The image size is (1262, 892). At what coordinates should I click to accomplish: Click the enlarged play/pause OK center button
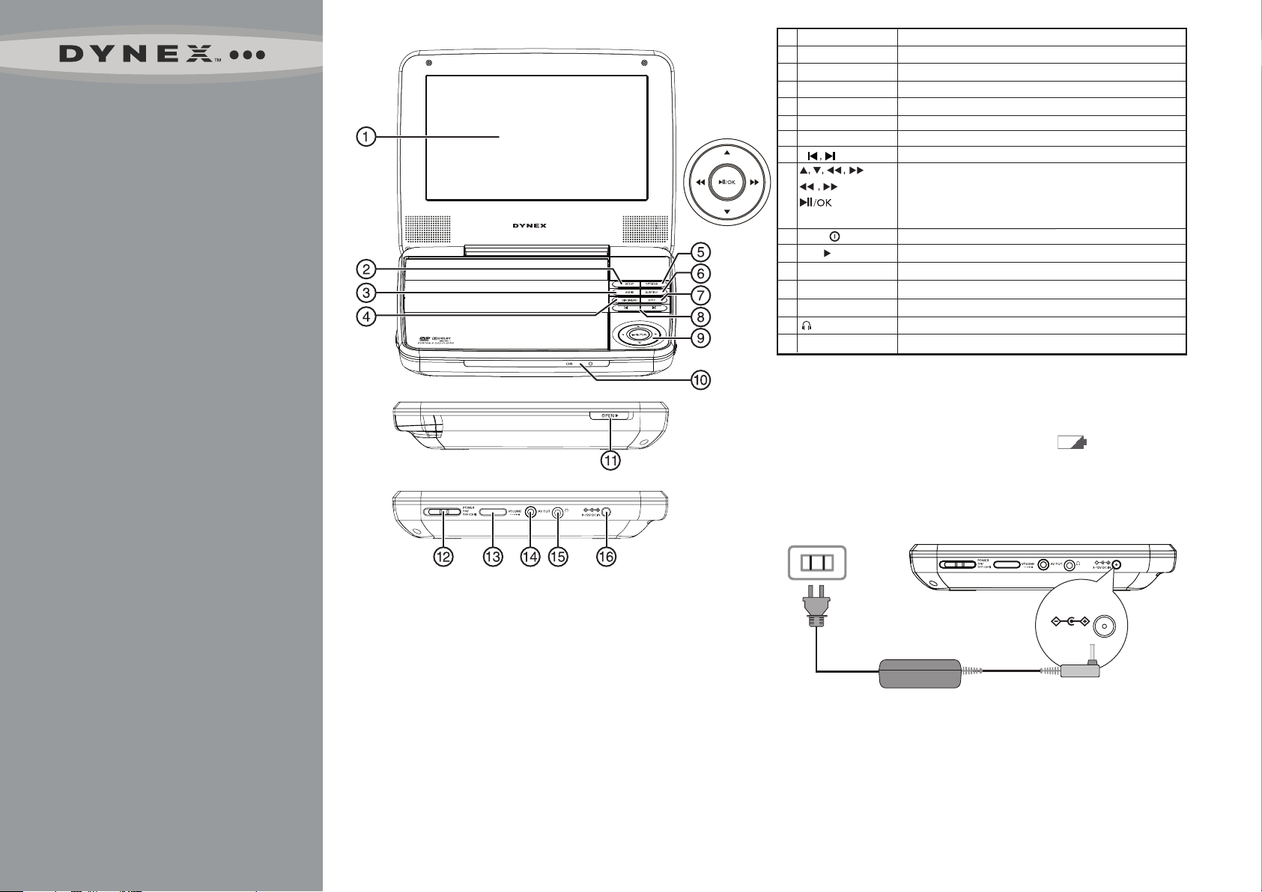click(726, 182)
